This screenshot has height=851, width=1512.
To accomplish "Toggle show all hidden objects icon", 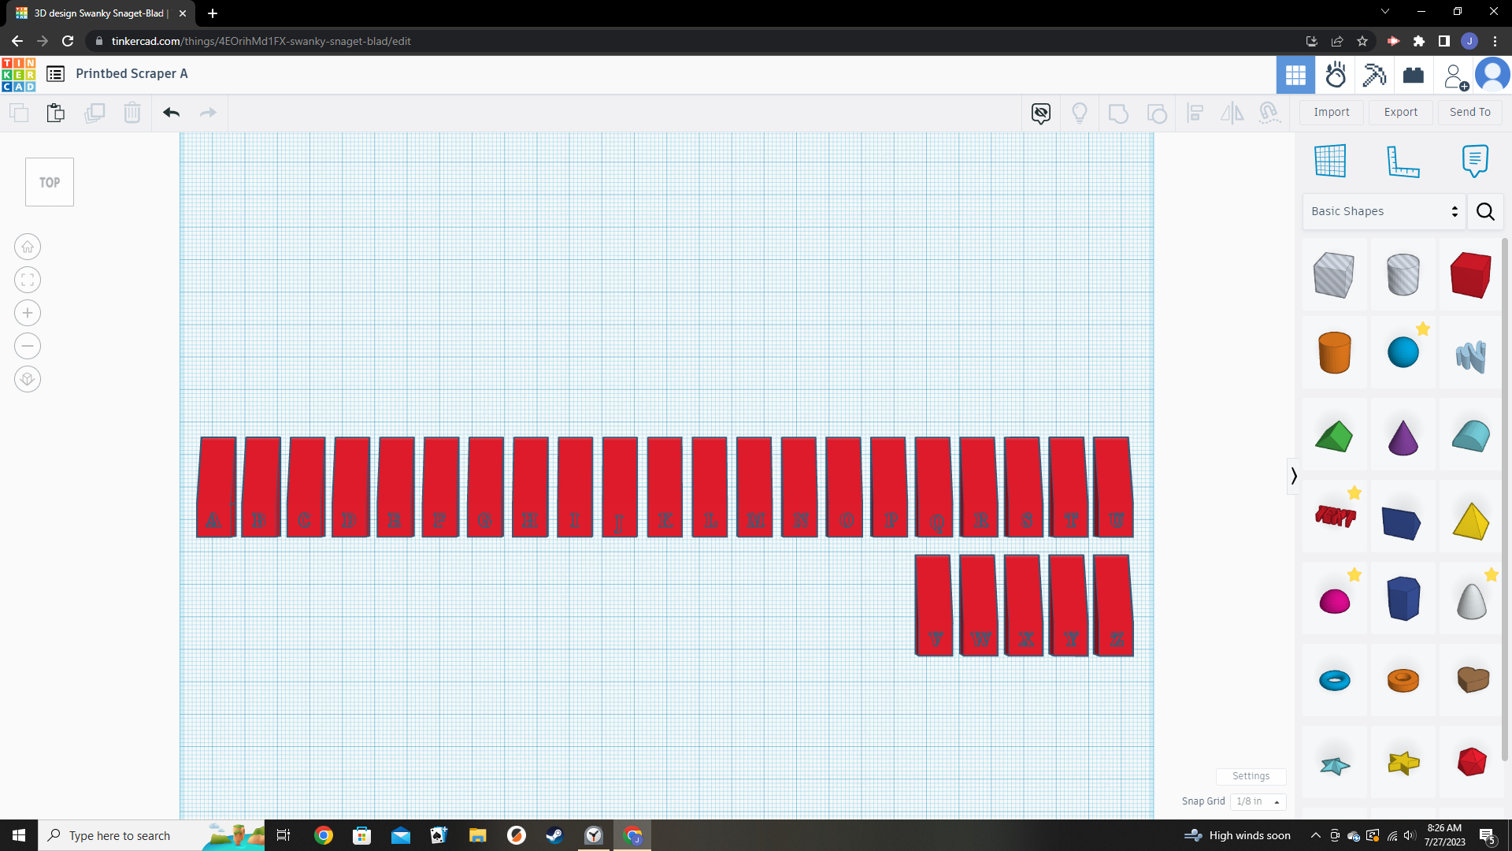I will pyautogui.click(x=1041, y=113).
